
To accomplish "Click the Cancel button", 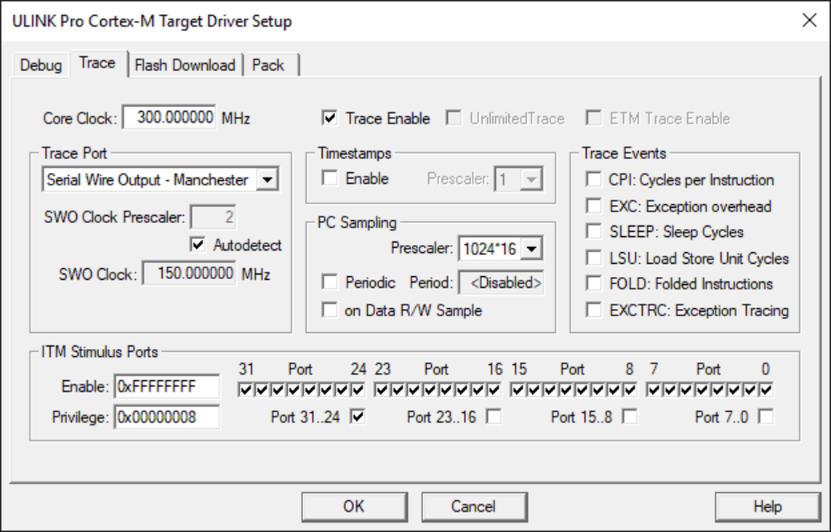I will pos(475,506).
